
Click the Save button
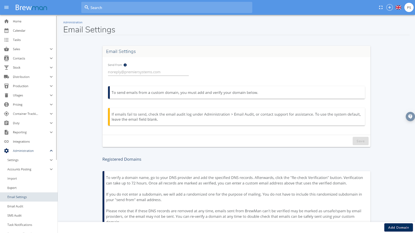pyautogui.click(x=361, y=141)
